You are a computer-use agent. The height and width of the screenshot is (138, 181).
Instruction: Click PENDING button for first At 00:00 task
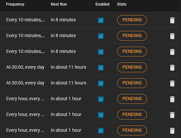[132, 67]
